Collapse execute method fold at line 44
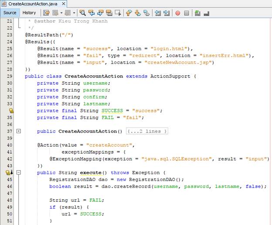The width and height of the screenshot is (272, 225). click(x=19, y=172)
